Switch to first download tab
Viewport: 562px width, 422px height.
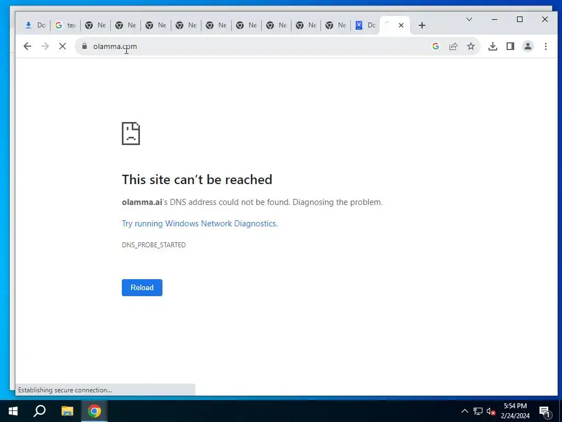[35, 25]
